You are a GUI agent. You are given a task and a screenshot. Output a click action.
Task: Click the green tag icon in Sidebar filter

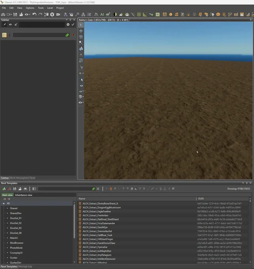[67, 35]
